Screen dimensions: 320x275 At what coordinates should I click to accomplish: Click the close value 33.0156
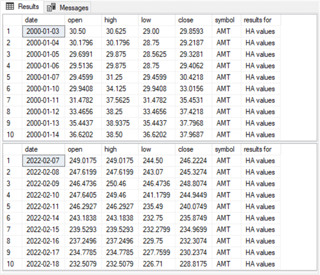(193, 89)
